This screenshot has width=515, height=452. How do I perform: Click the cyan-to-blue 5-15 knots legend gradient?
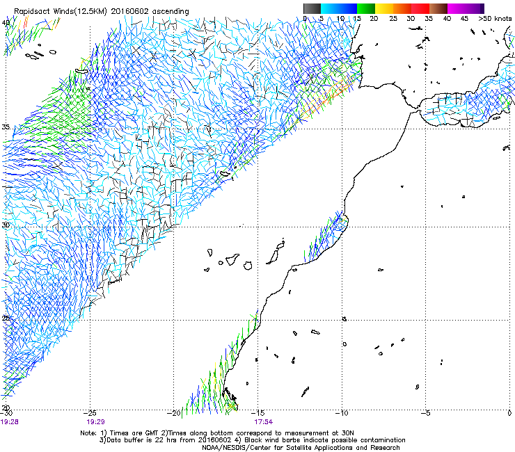click(339, 8)
